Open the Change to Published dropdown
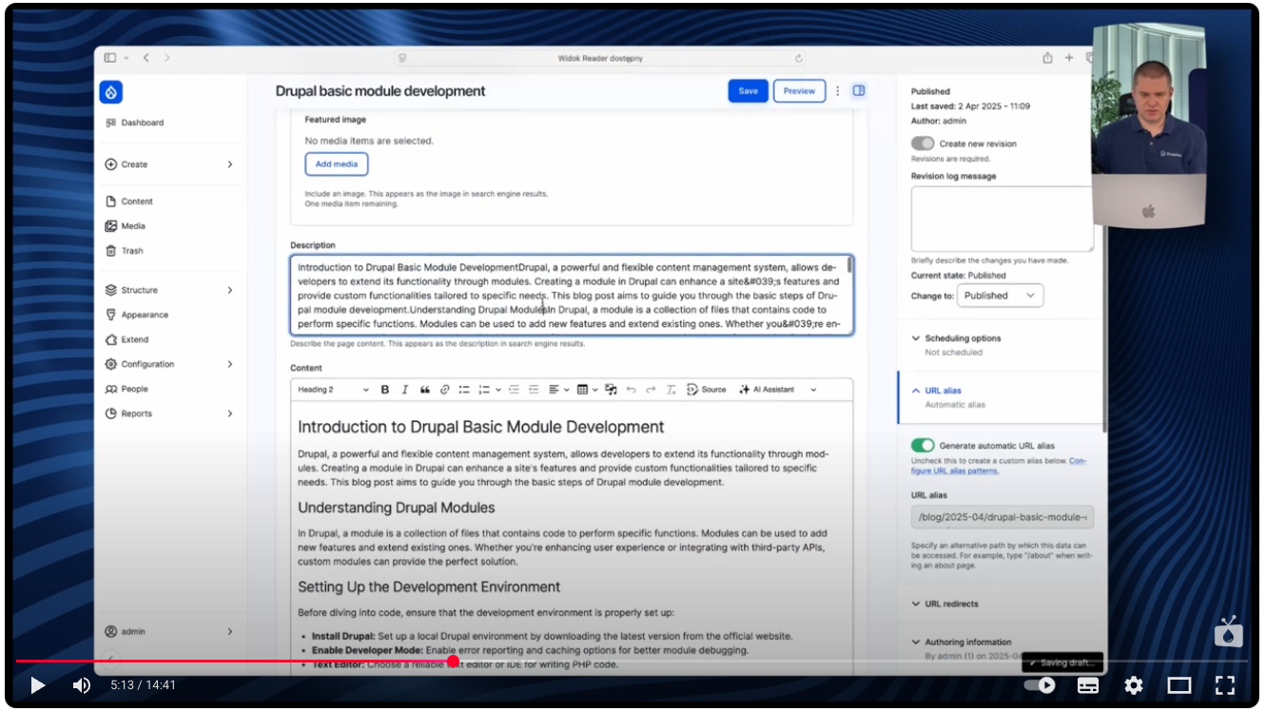 [x=1000, y=296]
